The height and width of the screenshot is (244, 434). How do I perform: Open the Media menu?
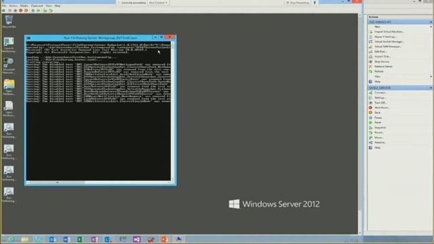click(24, 6)
